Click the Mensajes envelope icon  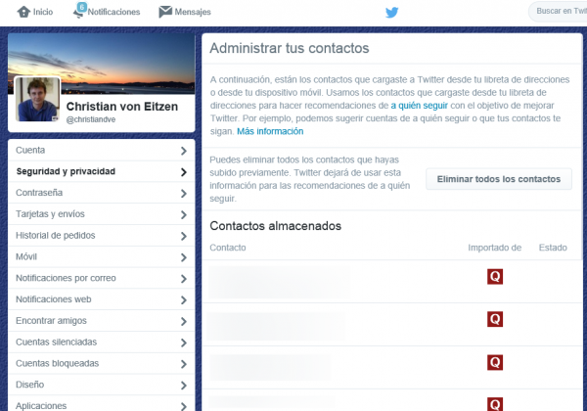pyautogui.click(x=165, y=12)
